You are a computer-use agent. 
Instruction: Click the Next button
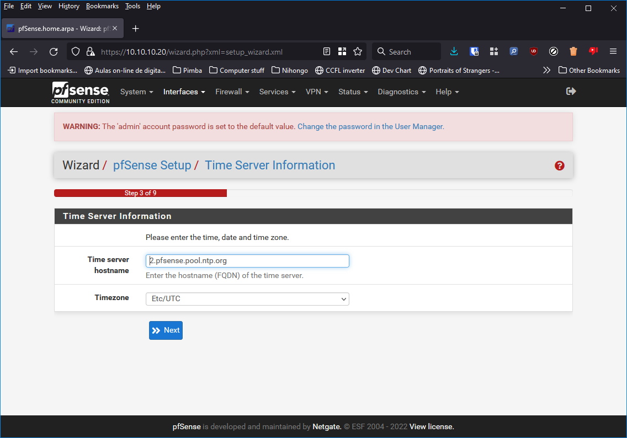(x=166, y=330)
